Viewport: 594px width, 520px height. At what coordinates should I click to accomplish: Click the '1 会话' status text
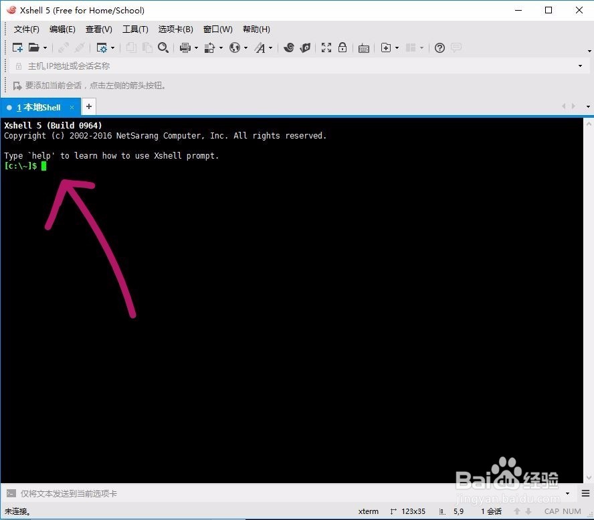tap(492, 511)
